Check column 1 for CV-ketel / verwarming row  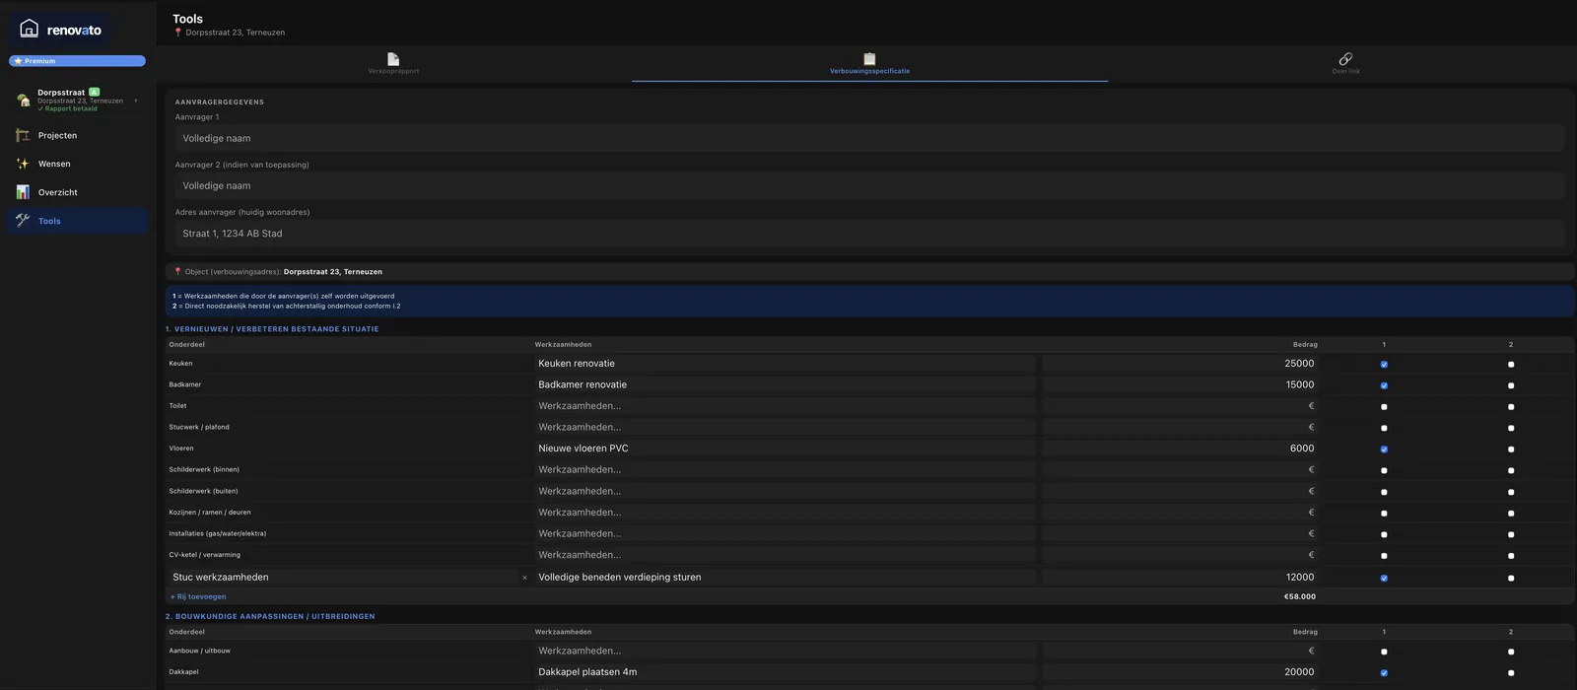tap(1384, 556)
